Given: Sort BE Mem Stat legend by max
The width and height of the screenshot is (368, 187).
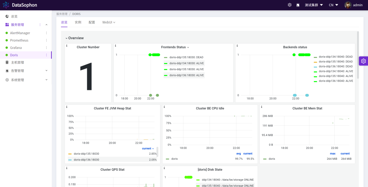Looking at the screenshot, I should tap(333, 154).
